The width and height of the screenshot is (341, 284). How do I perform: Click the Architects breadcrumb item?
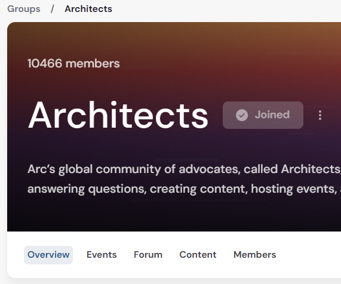88,9
